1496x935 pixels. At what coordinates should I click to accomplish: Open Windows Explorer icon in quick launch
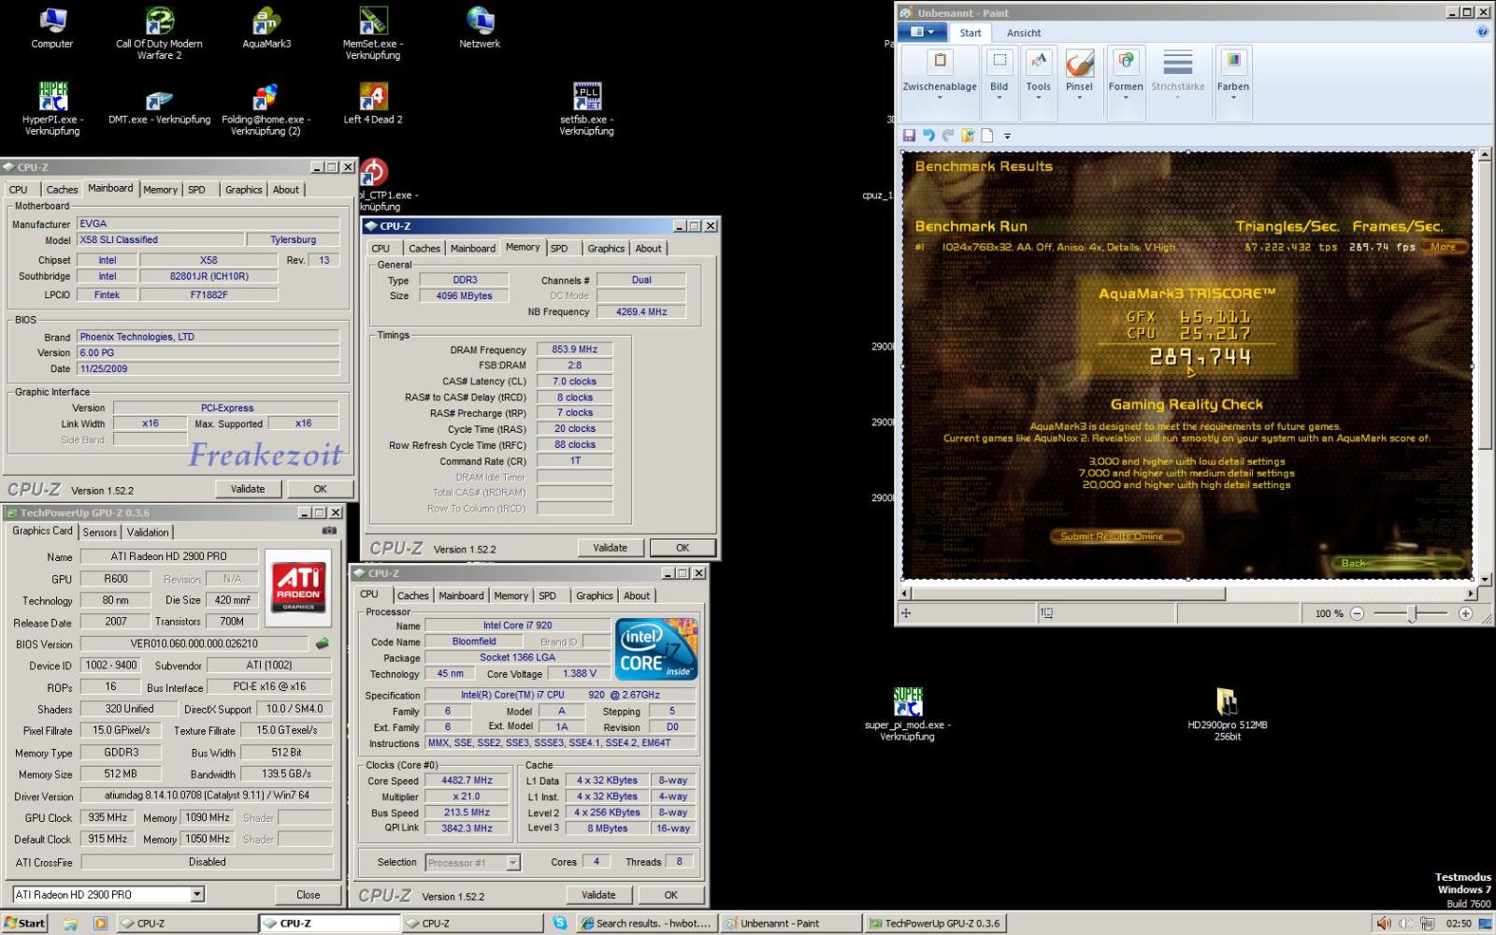(x=70, y=923)
